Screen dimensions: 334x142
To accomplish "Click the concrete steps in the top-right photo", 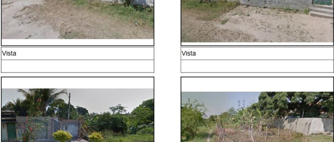I will pyautogui.click(x=322, y=11).
